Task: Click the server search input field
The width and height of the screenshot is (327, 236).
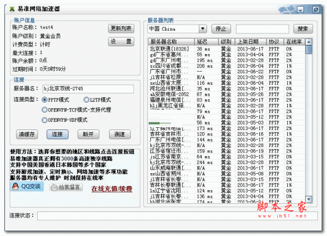Action: point(262,29)
